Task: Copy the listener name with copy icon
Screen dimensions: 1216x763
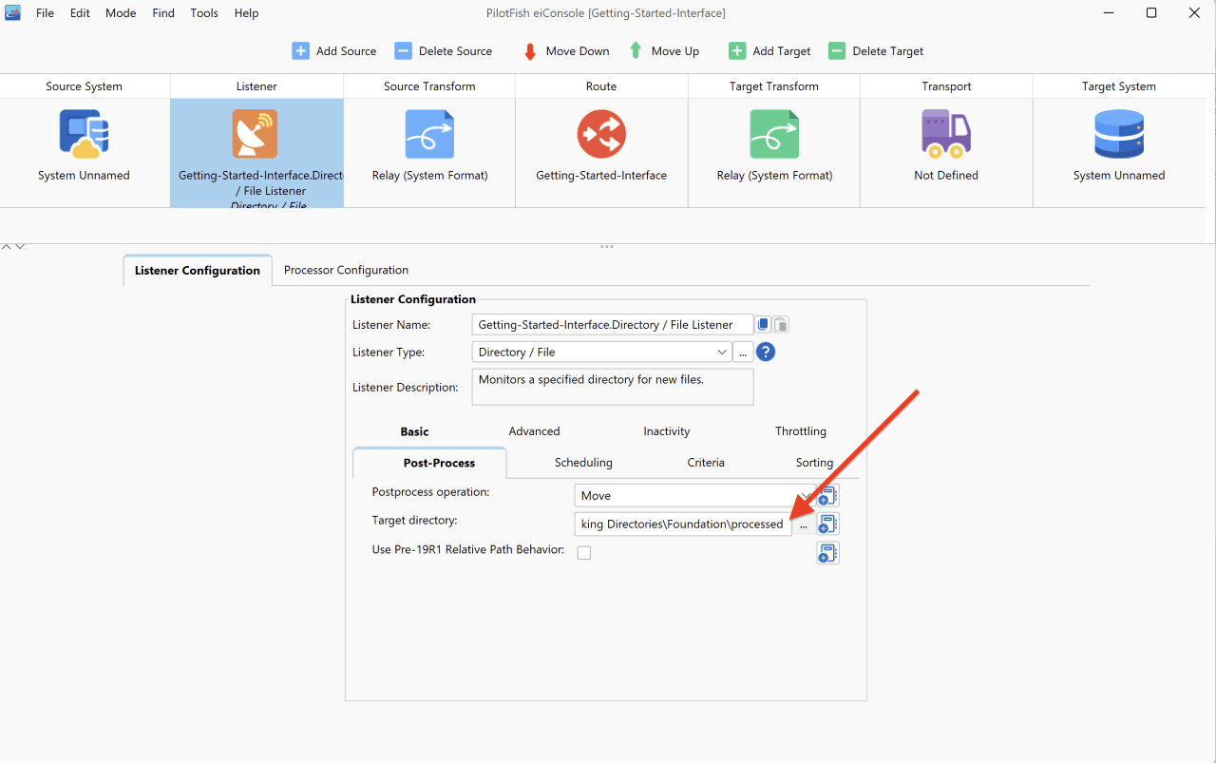Action: (x=763, y=325)
